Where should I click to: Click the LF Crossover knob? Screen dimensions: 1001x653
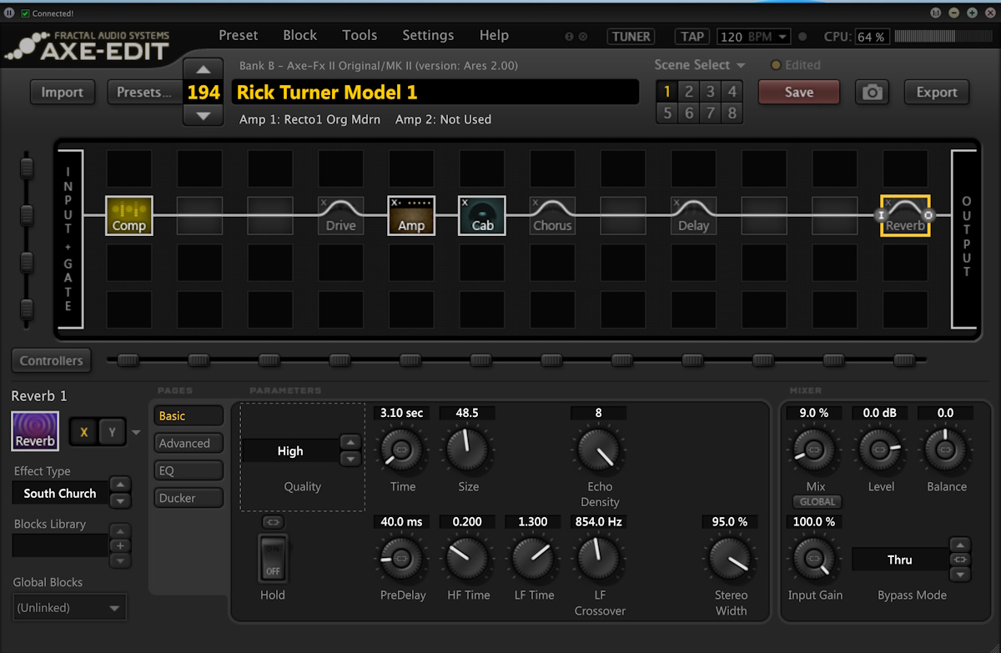[x=598, y=558]
